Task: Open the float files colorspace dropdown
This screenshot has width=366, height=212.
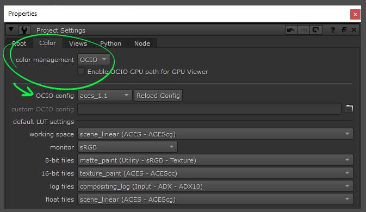Action: coord(215,199)
